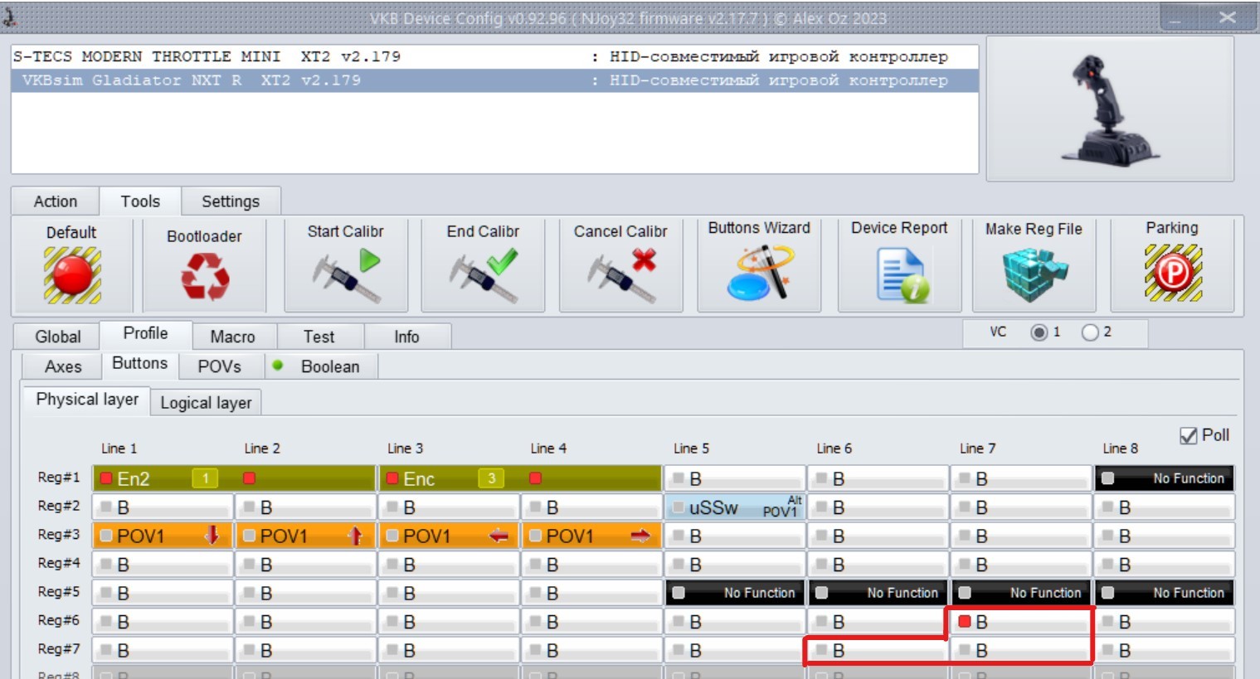Click the uSSw POV1 cell in Line 5
Image resolution: width=1260 pixels, height=679 pixels.
click(x=735, y=507)
